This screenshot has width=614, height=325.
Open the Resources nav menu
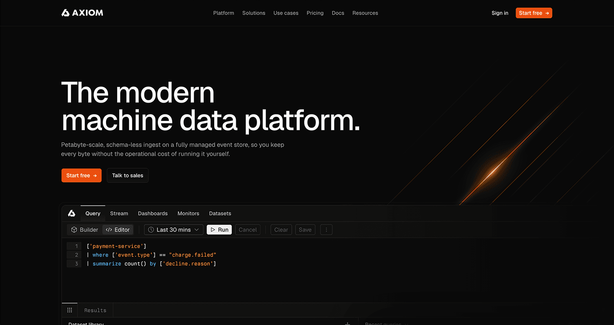coord(365,13)
